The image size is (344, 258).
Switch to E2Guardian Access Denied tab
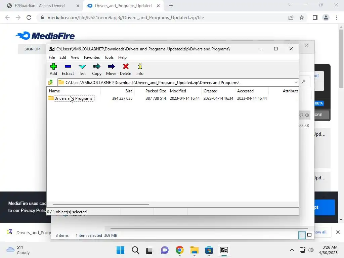pyautogui.click(x=40, y=6)
